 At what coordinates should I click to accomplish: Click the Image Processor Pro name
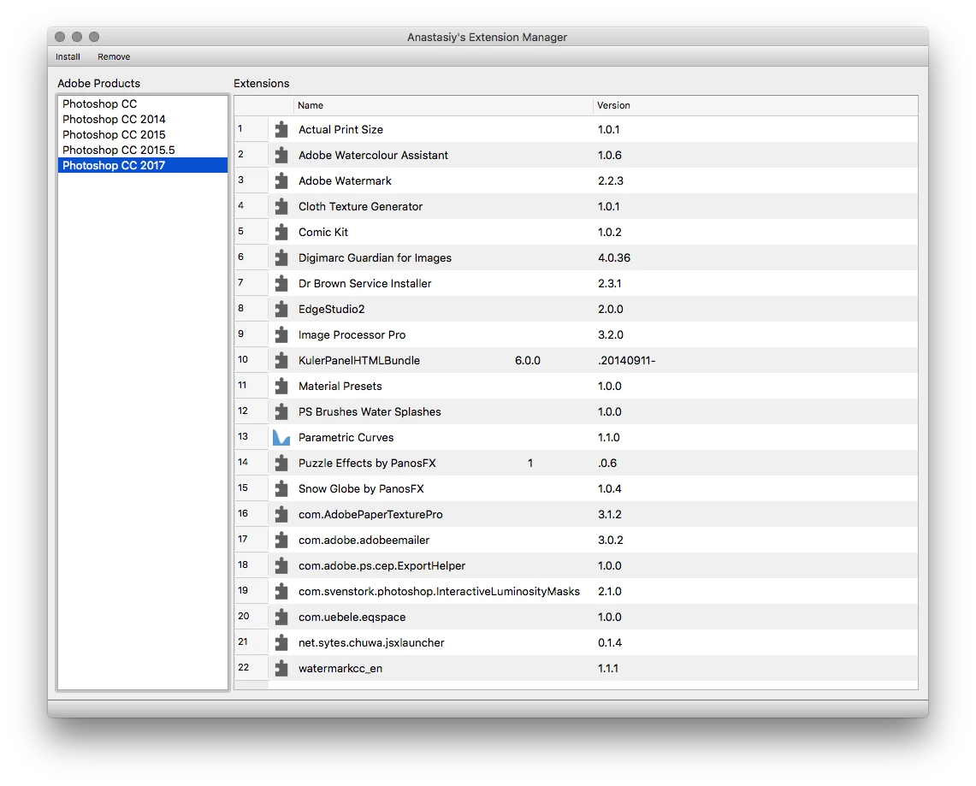point(352,334)
